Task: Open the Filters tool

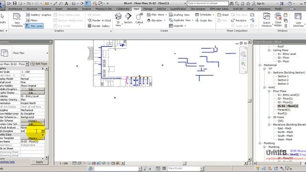Action: pos(32,20)
